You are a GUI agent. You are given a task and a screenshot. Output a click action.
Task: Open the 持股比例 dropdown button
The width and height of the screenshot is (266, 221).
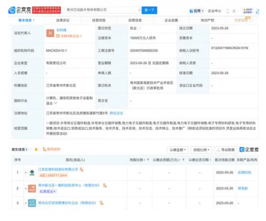pos(201,150)
